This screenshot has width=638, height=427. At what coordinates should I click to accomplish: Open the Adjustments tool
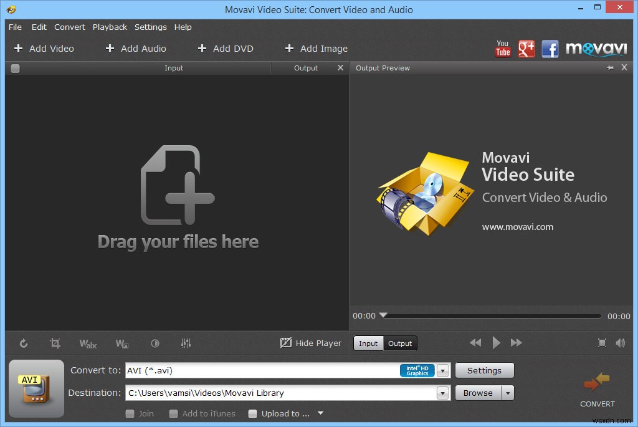pos(155,343)
